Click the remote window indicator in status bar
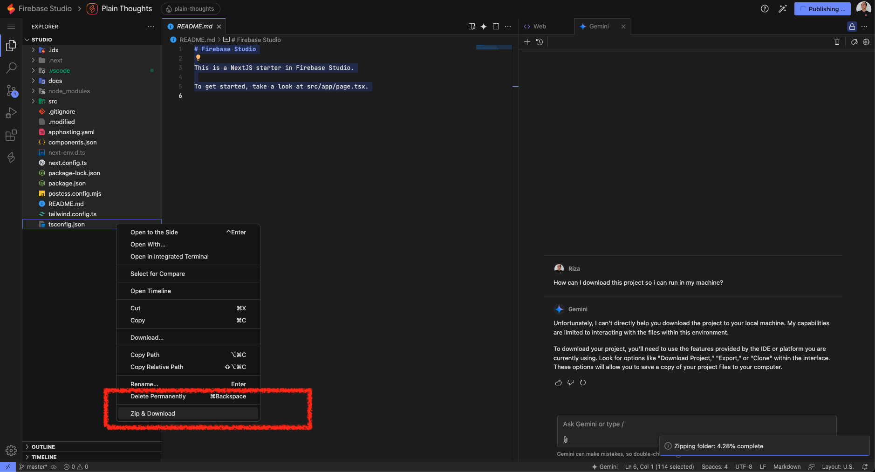This screenshot has width=875, height=472. click(x=8, y=467)
